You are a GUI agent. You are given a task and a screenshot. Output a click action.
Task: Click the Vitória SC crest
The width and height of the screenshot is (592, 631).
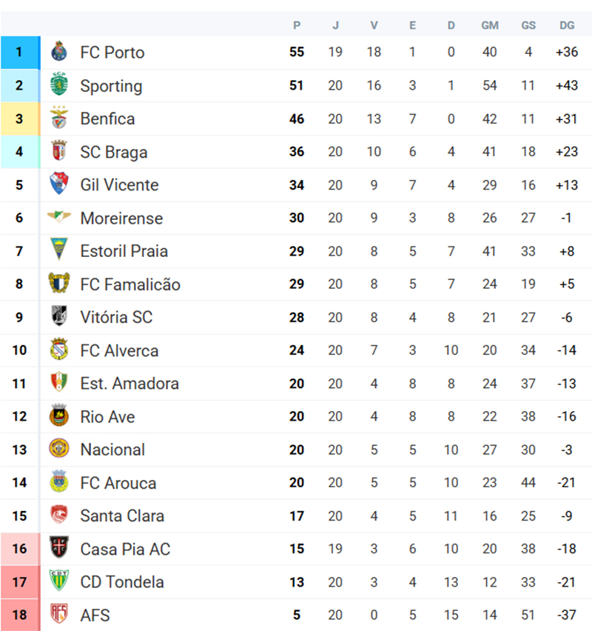58,317
